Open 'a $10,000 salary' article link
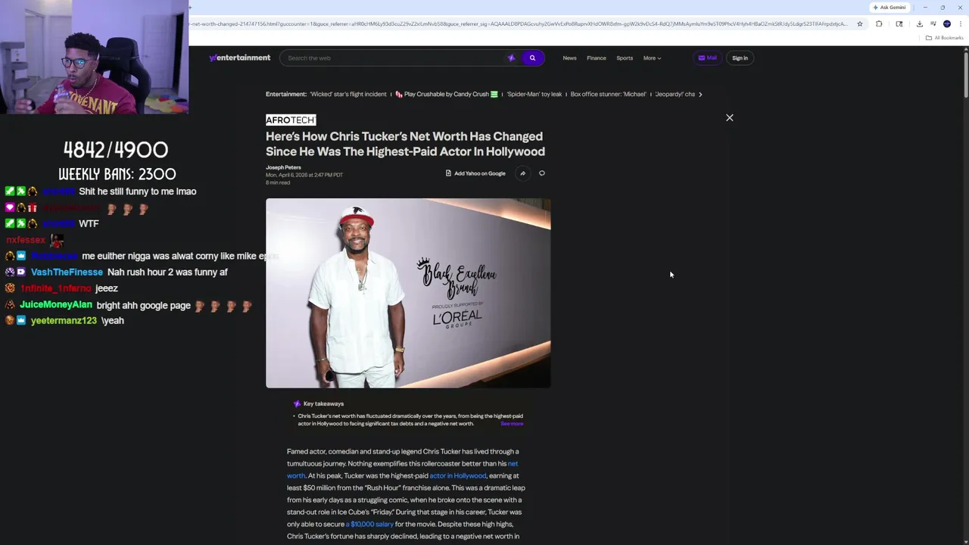 [x=369, y=524]
